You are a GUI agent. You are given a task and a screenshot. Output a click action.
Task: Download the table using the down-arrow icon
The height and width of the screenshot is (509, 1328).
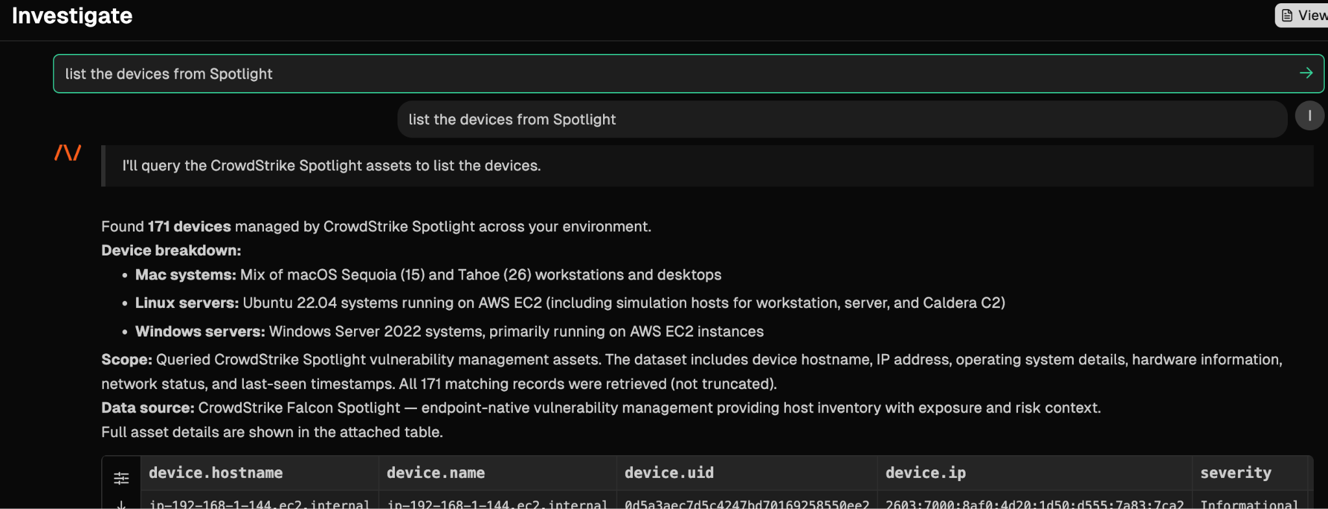click(121, 504)
